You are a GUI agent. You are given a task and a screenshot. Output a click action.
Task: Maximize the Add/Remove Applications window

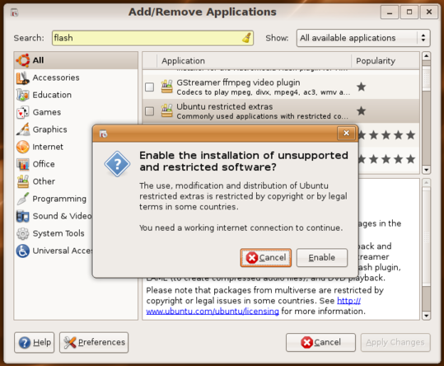pos(409,12)
